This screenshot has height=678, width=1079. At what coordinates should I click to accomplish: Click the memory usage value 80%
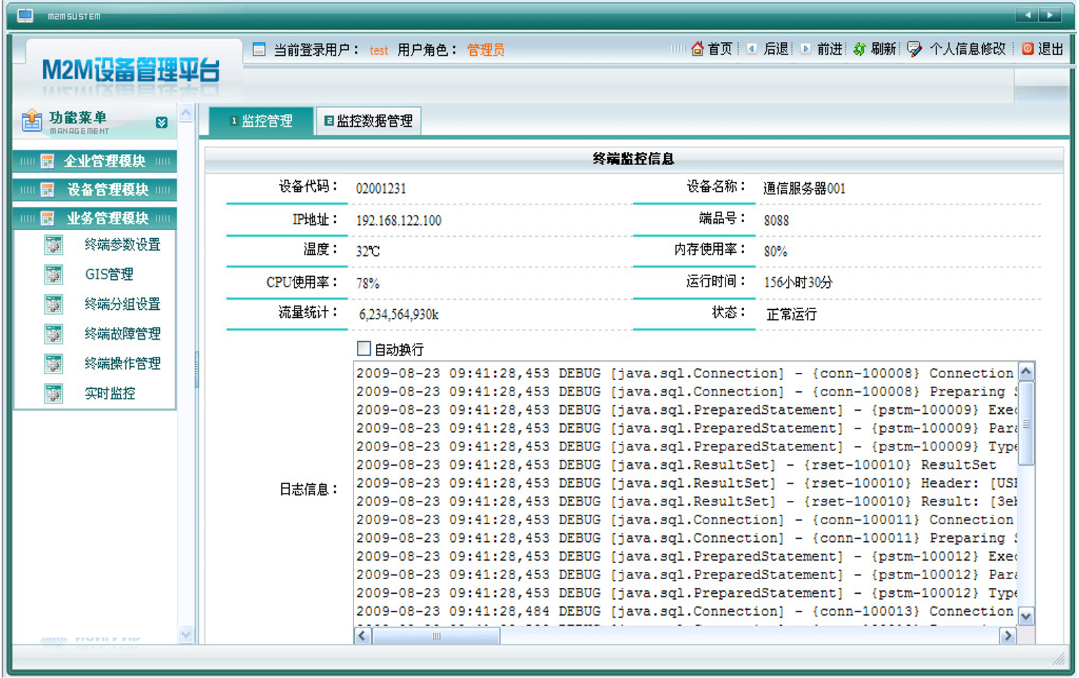(x=775, y=251)
